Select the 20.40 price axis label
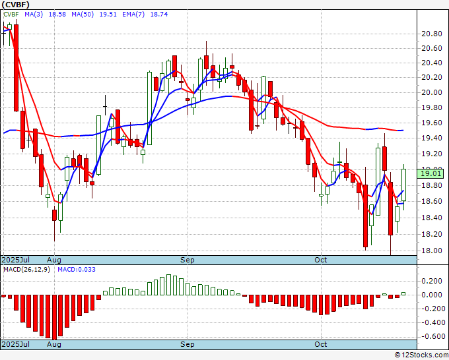The image size is (449, 360). (432, 63)
